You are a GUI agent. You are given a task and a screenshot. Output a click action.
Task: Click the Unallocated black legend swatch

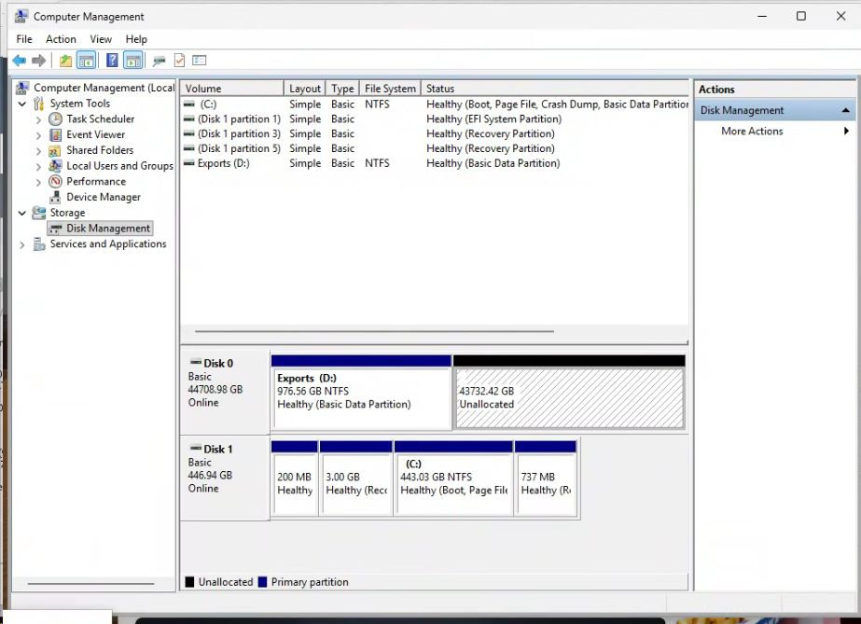coord(189,582)
